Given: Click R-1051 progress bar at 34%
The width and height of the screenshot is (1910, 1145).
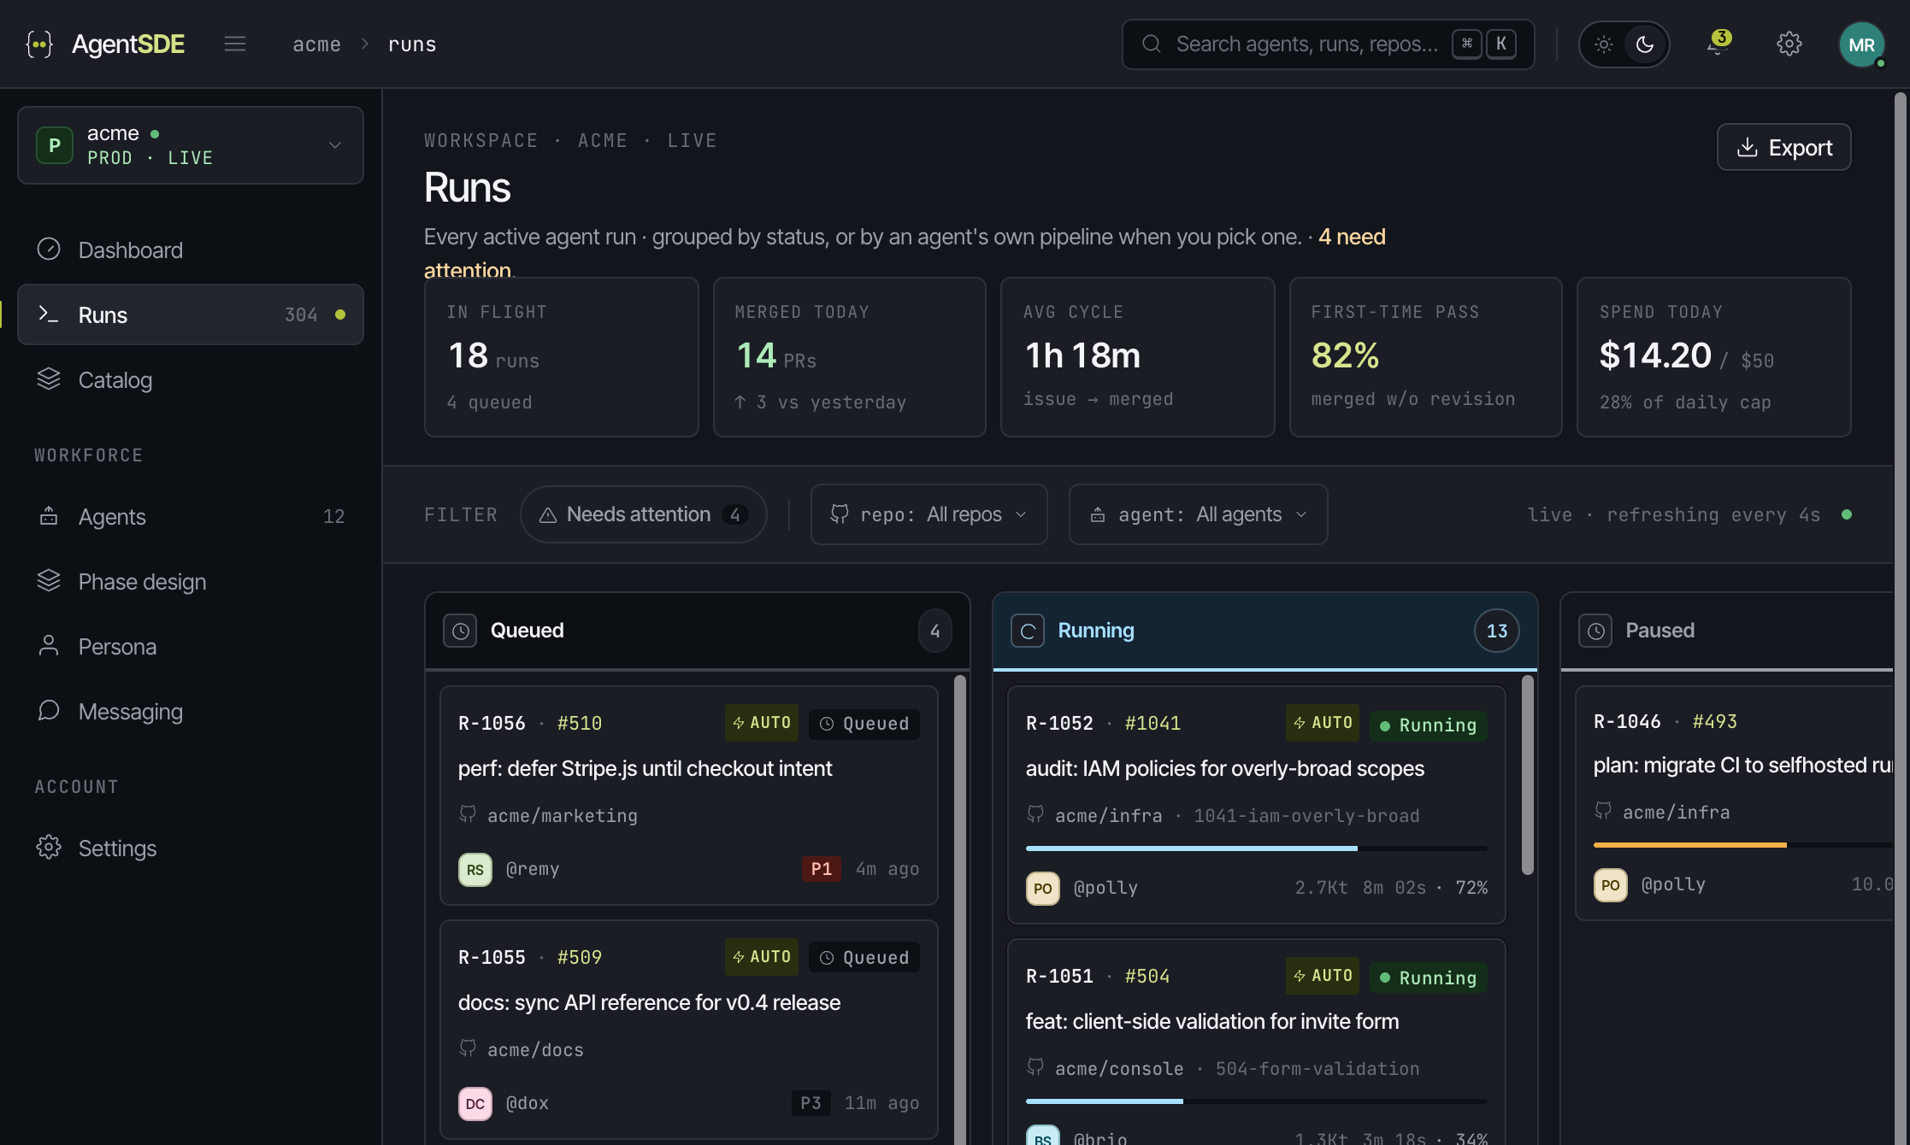Looking at the screenshot, I should 1256,1101.
